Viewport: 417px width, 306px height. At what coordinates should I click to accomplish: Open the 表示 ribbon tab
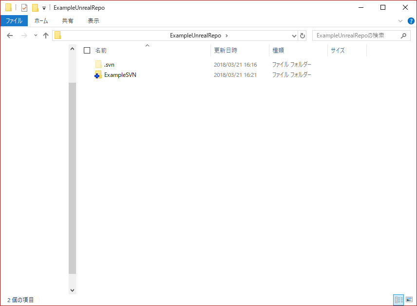pyautogui.click(x=94, y=21)
